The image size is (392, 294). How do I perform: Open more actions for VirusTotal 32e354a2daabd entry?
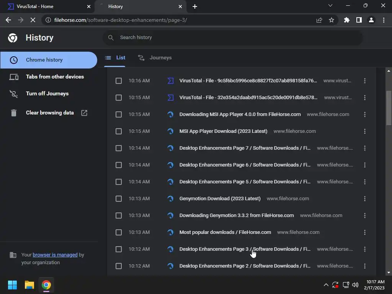click(365, 98)
